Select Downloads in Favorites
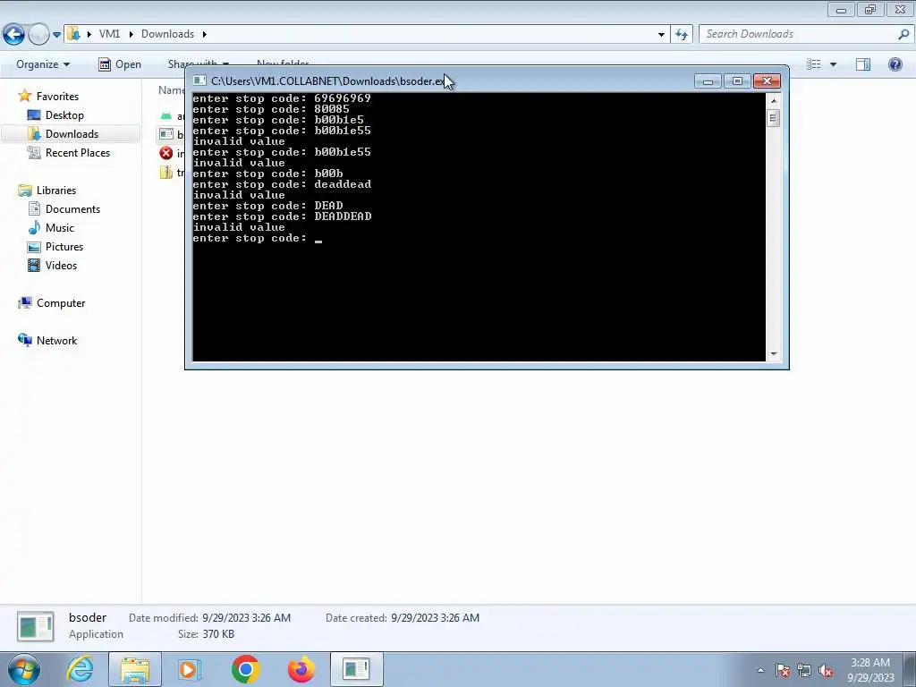Image resolution: width=916 pixels, height=687 pixels. [72, 134]
